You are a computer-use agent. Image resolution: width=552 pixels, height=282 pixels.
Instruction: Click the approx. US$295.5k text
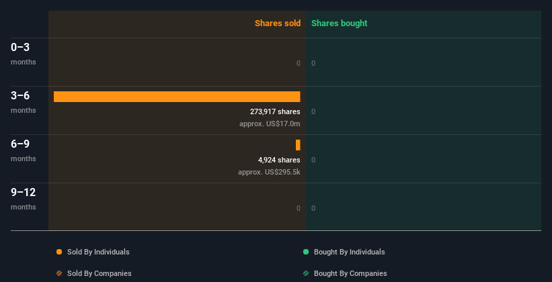tap(269, 172)
